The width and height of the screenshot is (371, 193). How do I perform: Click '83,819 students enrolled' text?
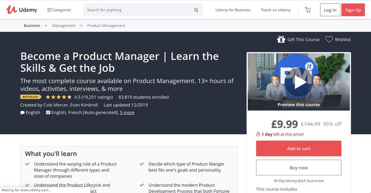click(144, 97)
